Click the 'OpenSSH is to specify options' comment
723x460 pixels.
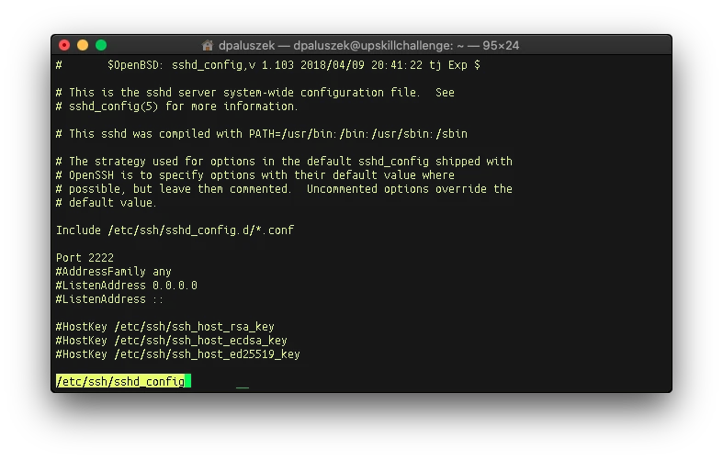click(255, 175)
